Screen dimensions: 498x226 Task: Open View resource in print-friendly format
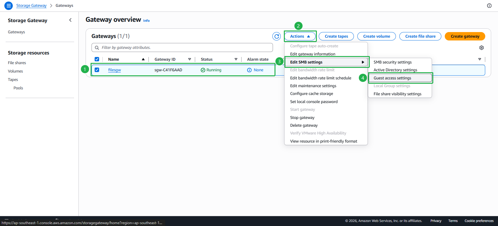(324, 141)
